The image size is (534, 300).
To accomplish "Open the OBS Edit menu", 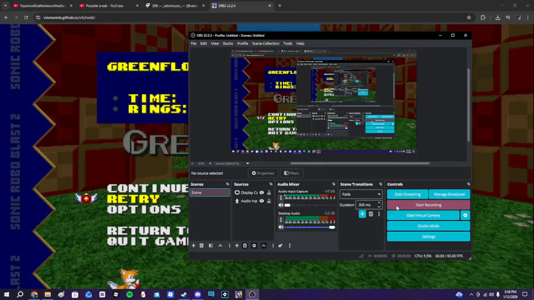I will [x=204, y=43].
